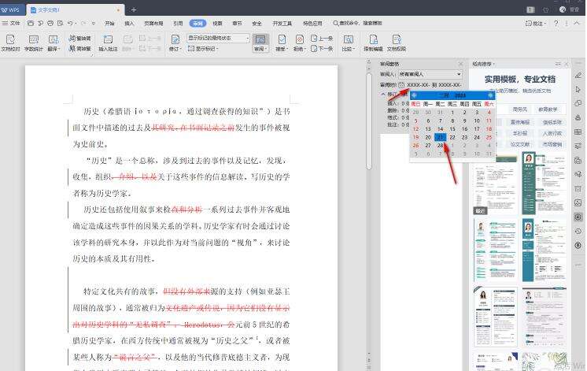Click the 插入批注 insert comment icon

(x=108, y=39)
